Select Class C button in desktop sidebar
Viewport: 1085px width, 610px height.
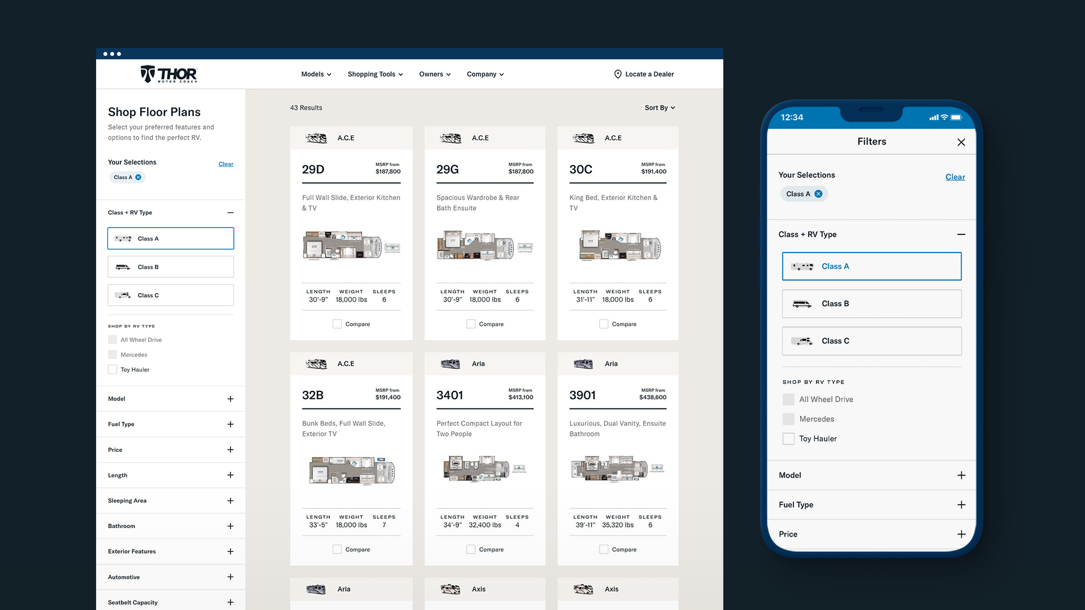tap(171, 295)
